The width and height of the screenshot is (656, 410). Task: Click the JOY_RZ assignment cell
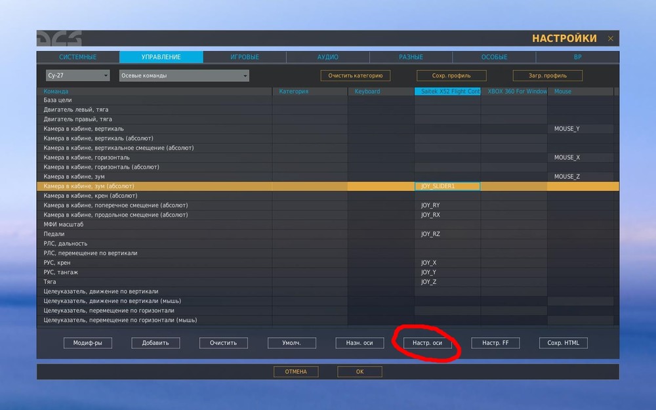click(447, 234)
